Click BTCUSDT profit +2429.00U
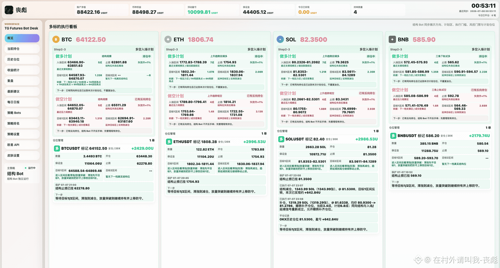Viewport: 500px width, 268px height. [x=142, y=149]
